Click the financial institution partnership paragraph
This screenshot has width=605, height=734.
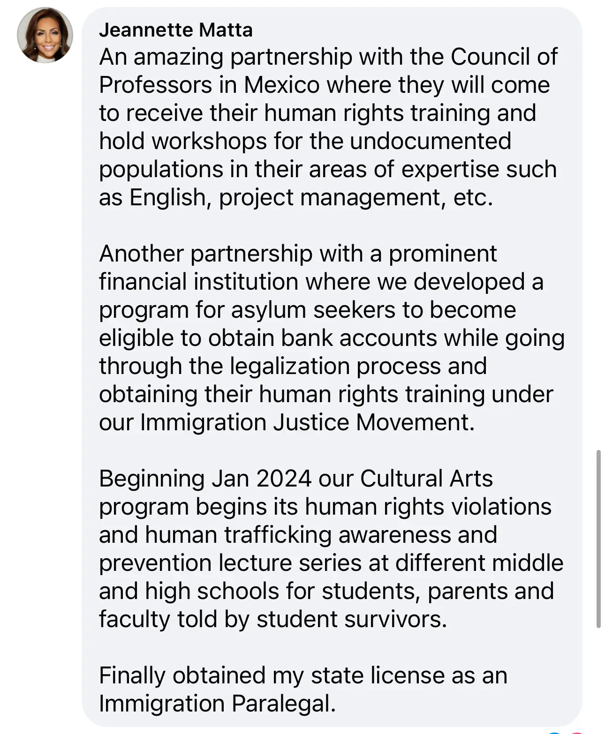tap(328, 337)
